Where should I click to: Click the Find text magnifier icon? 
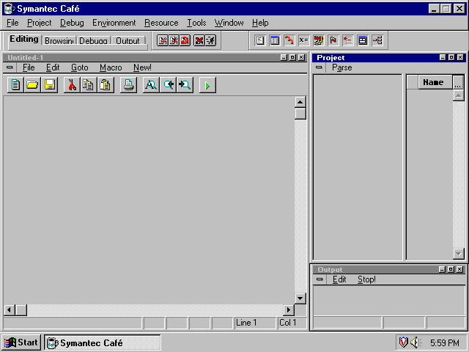(x=151, y=85)
